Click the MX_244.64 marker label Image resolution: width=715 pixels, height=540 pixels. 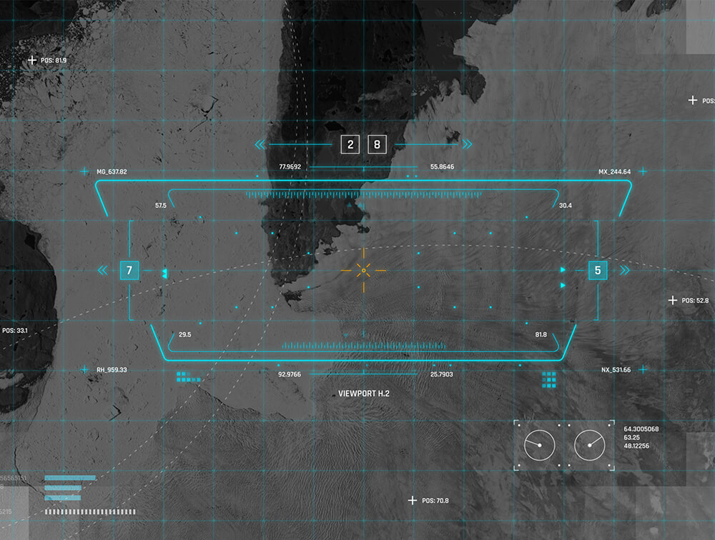point(614,172)
